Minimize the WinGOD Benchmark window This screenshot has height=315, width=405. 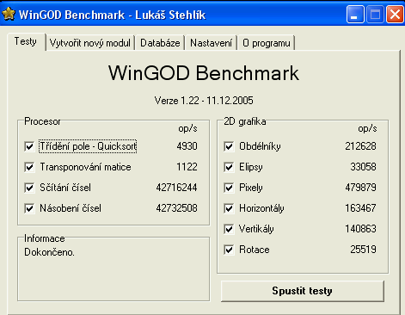(x=355, y=15)
